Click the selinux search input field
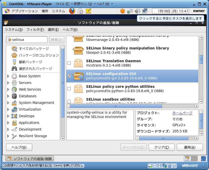209x170 pixels. coord(27,40)
